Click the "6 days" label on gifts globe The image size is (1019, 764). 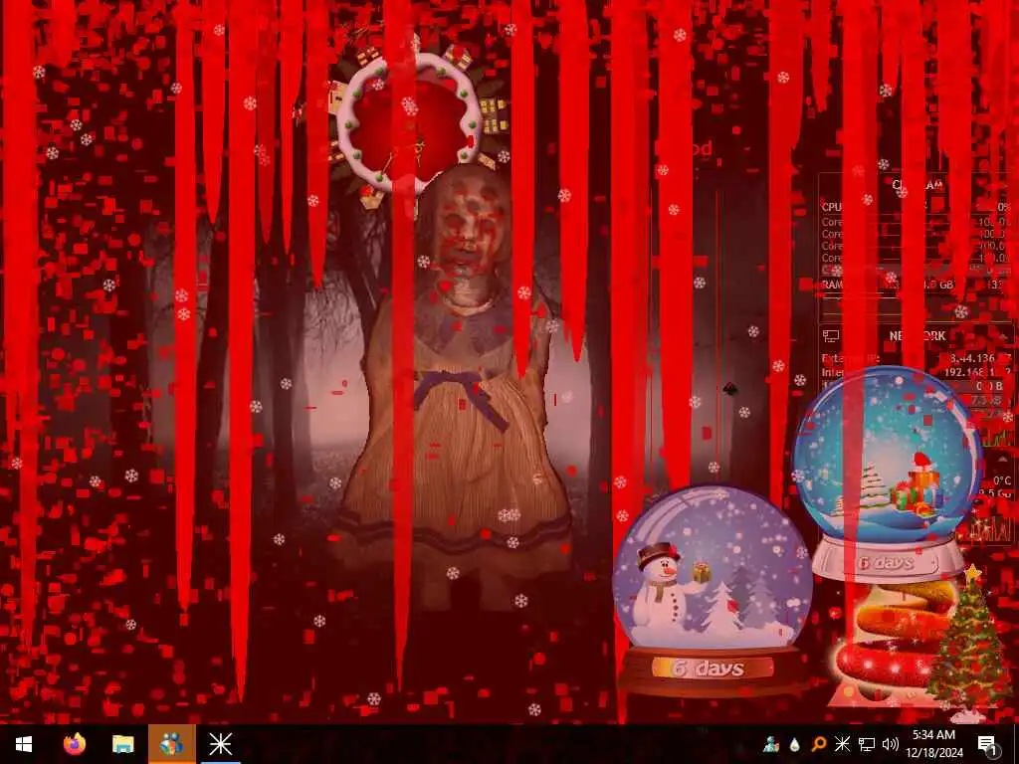click(x=886, y=563)
